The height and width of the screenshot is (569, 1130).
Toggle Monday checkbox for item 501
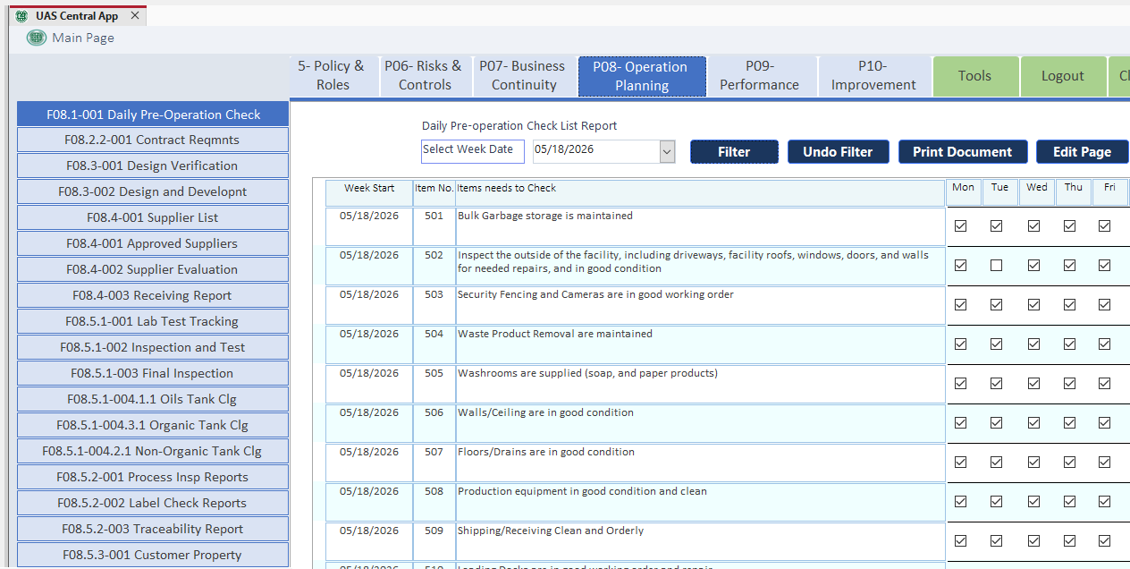click(960, 226)
